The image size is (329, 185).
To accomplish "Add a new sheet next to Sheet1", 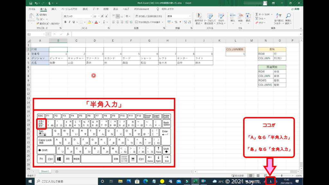I will (x=57, y=172).
